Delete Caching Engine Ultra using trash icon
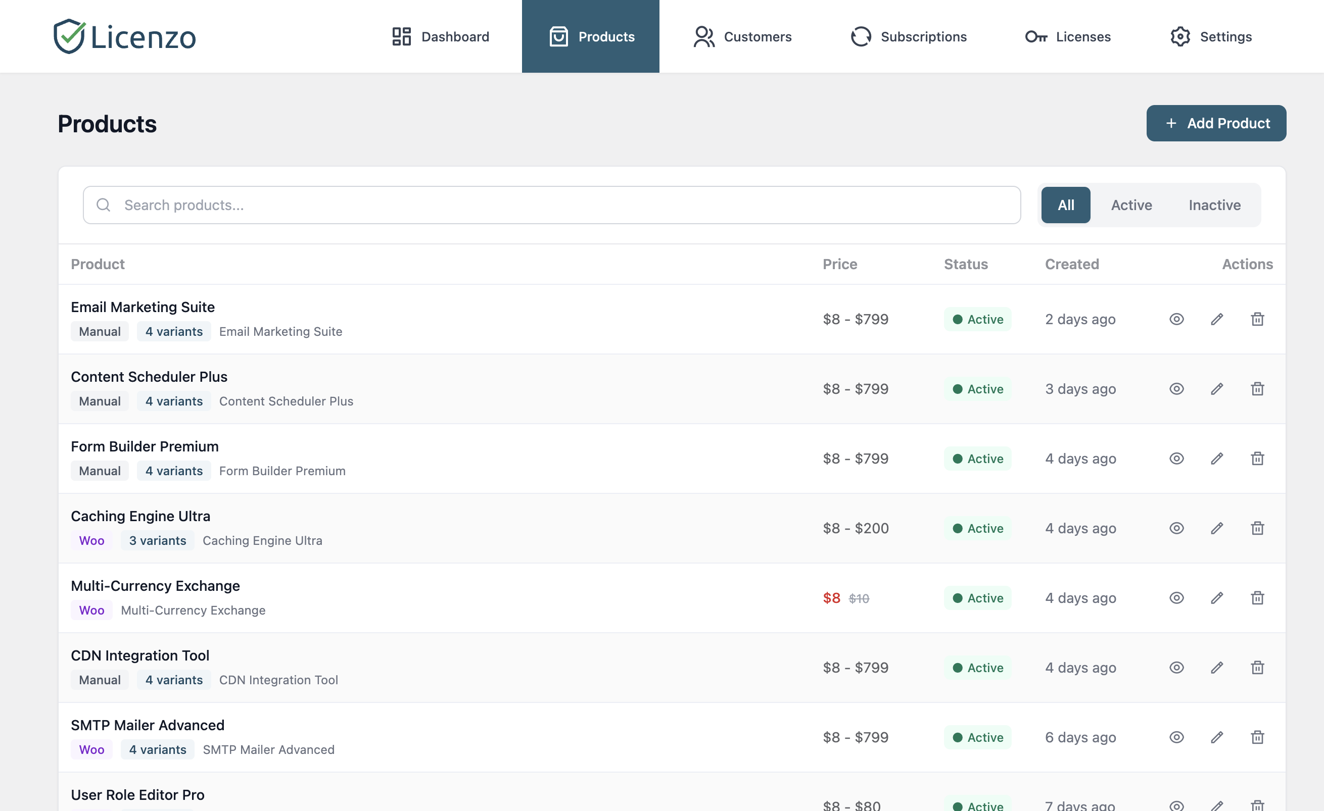The height and width of the screenshot is (811, 1324). coord(1257,528)
